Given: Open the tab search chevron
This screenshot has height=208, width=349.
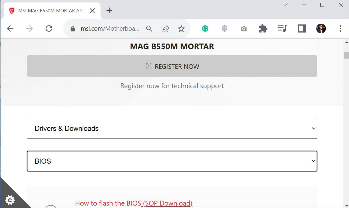Looking at the screenshot, I should (x=285, y=5).
